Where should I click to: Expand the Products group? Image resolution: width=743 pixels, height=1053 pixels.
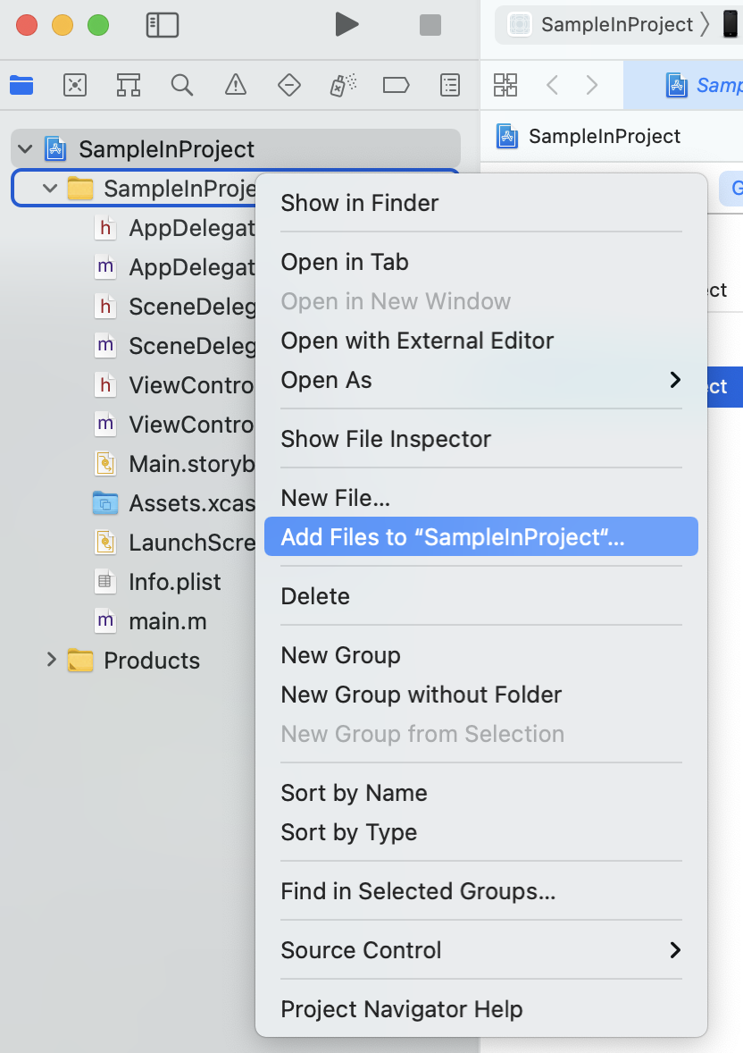51,660
